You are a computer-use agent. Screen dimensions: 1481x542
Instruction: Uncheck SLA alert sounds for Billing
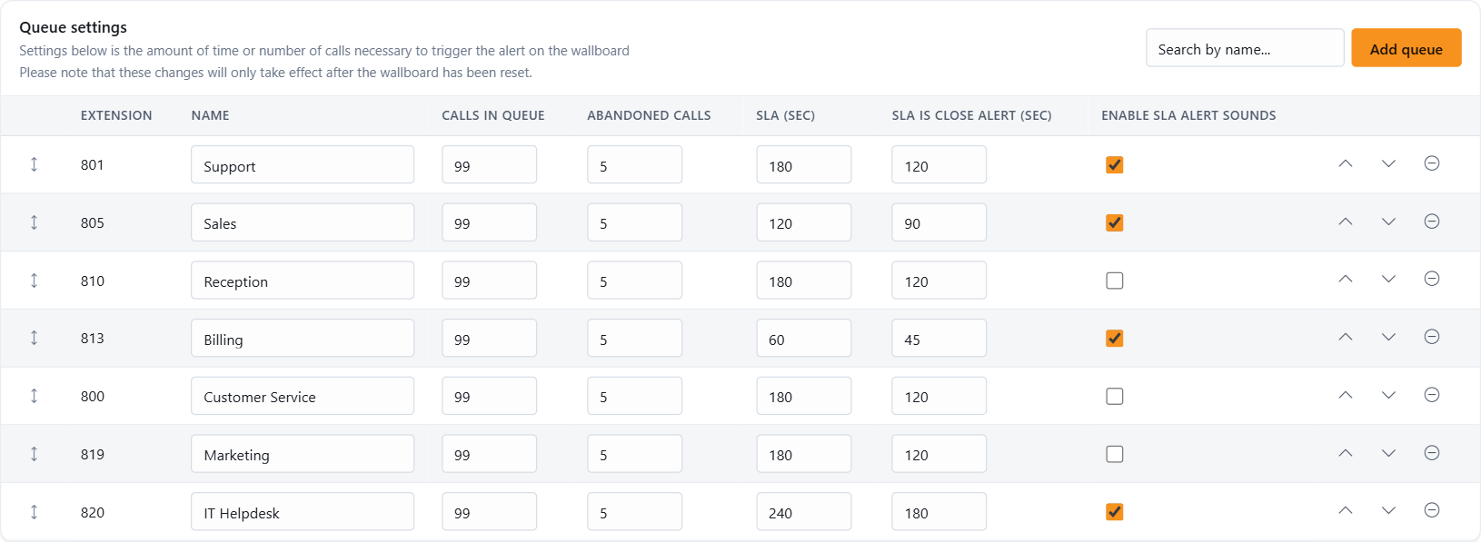coord(1115,339)
